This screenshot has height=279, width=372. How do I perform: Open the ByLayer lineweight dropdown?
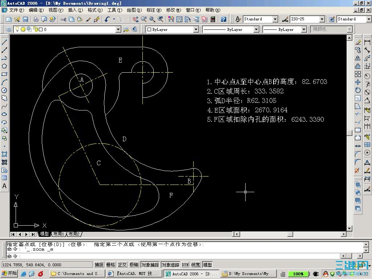[304, 29]
